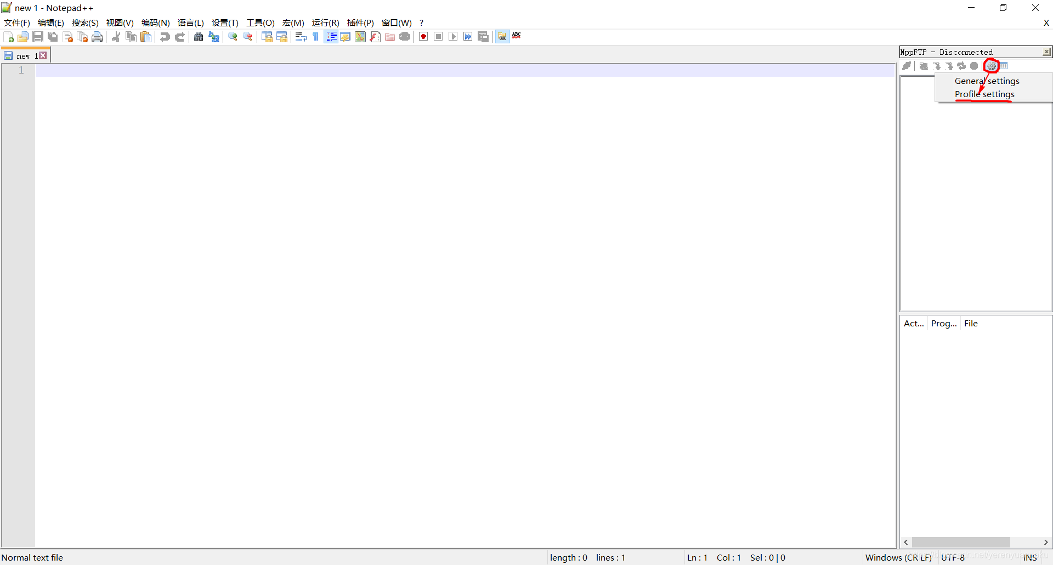Click the Playback macro icon
This screenshot has width=1053, height=565.
[453, 37]
